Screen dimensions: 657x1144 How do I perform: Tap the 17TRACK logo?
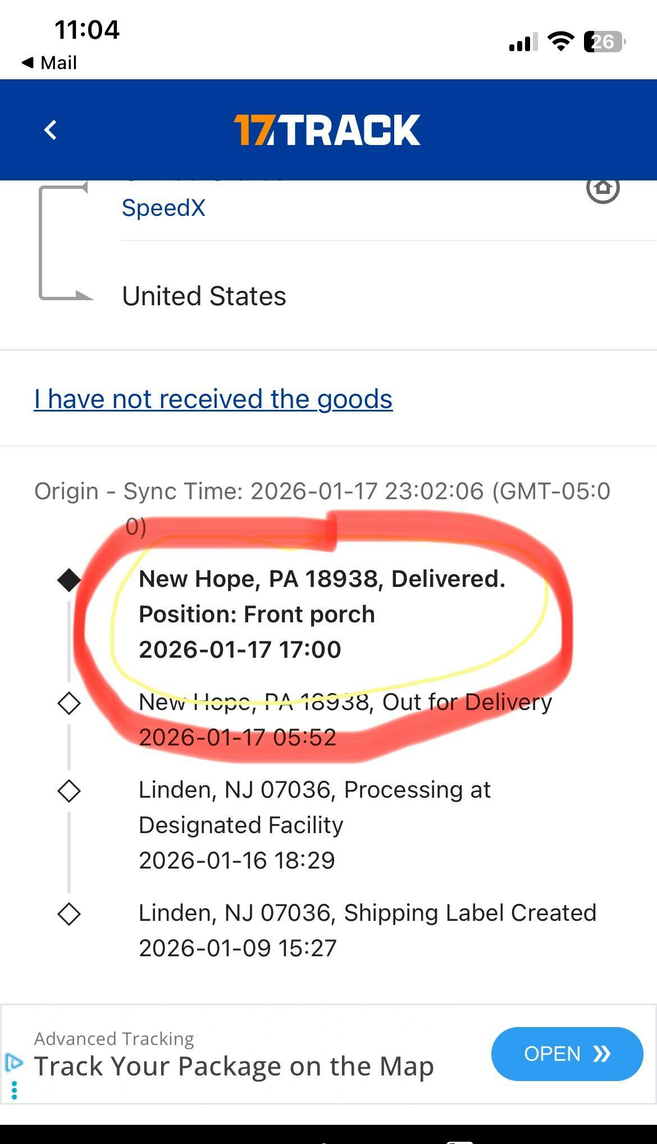click(327, 130)
